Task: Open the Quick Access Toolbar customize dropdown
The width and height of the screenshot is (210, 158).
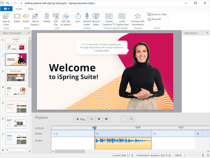Action: coord(21,3)
